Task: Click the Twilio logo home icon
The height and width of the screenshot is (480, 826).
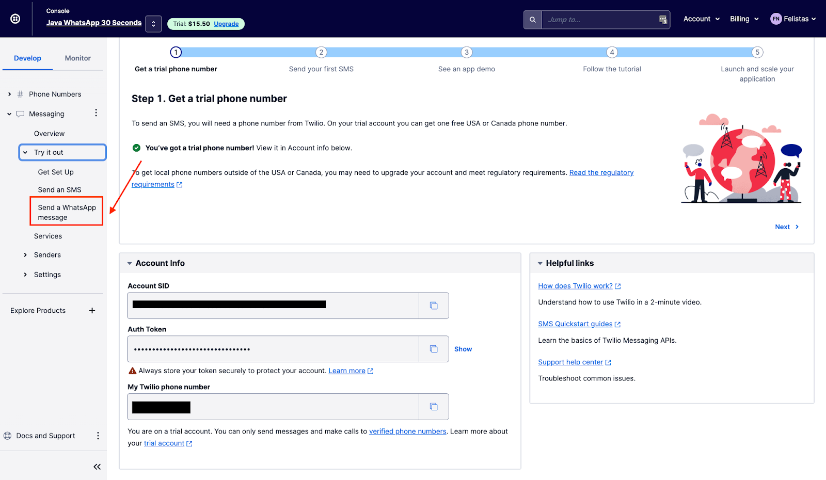Action: [15, 19]
